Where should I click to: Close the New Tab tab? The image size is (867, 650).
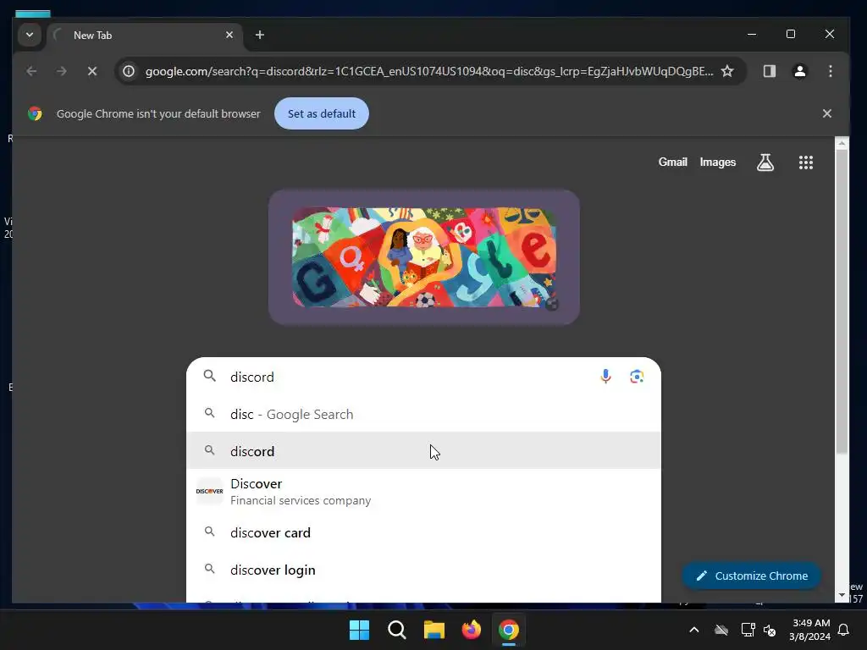click(229, 35)
